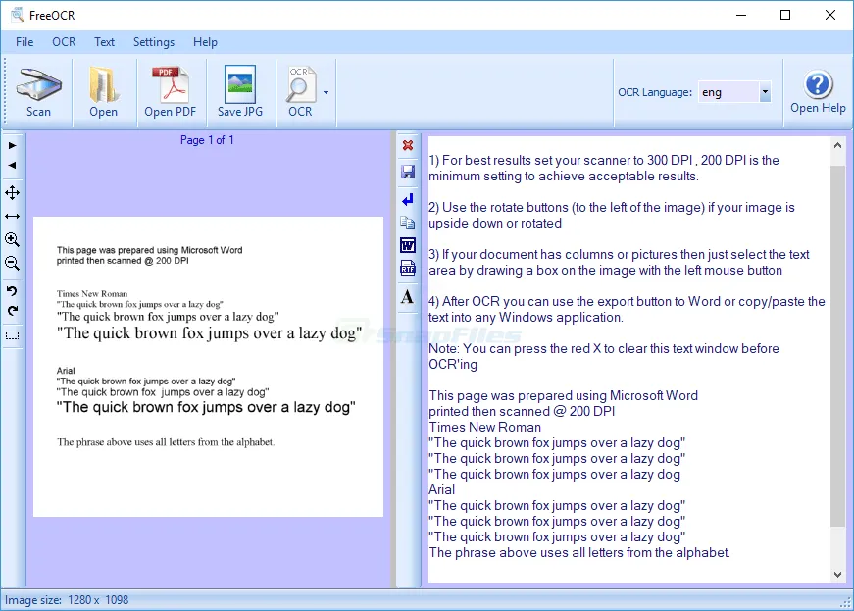Save the image using Save JPG
854x611 pixels.
pyautogui.click(x=240, y=92)
